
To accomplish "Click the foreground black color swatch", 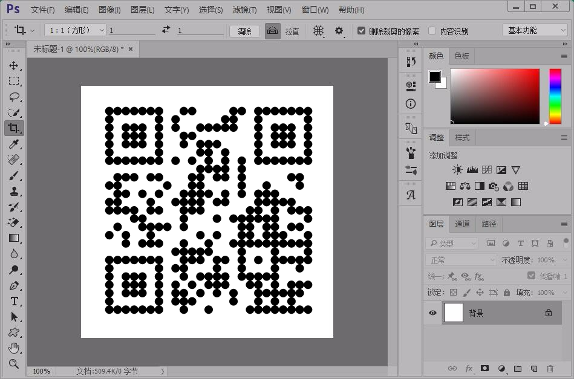I will coord(434,76).
